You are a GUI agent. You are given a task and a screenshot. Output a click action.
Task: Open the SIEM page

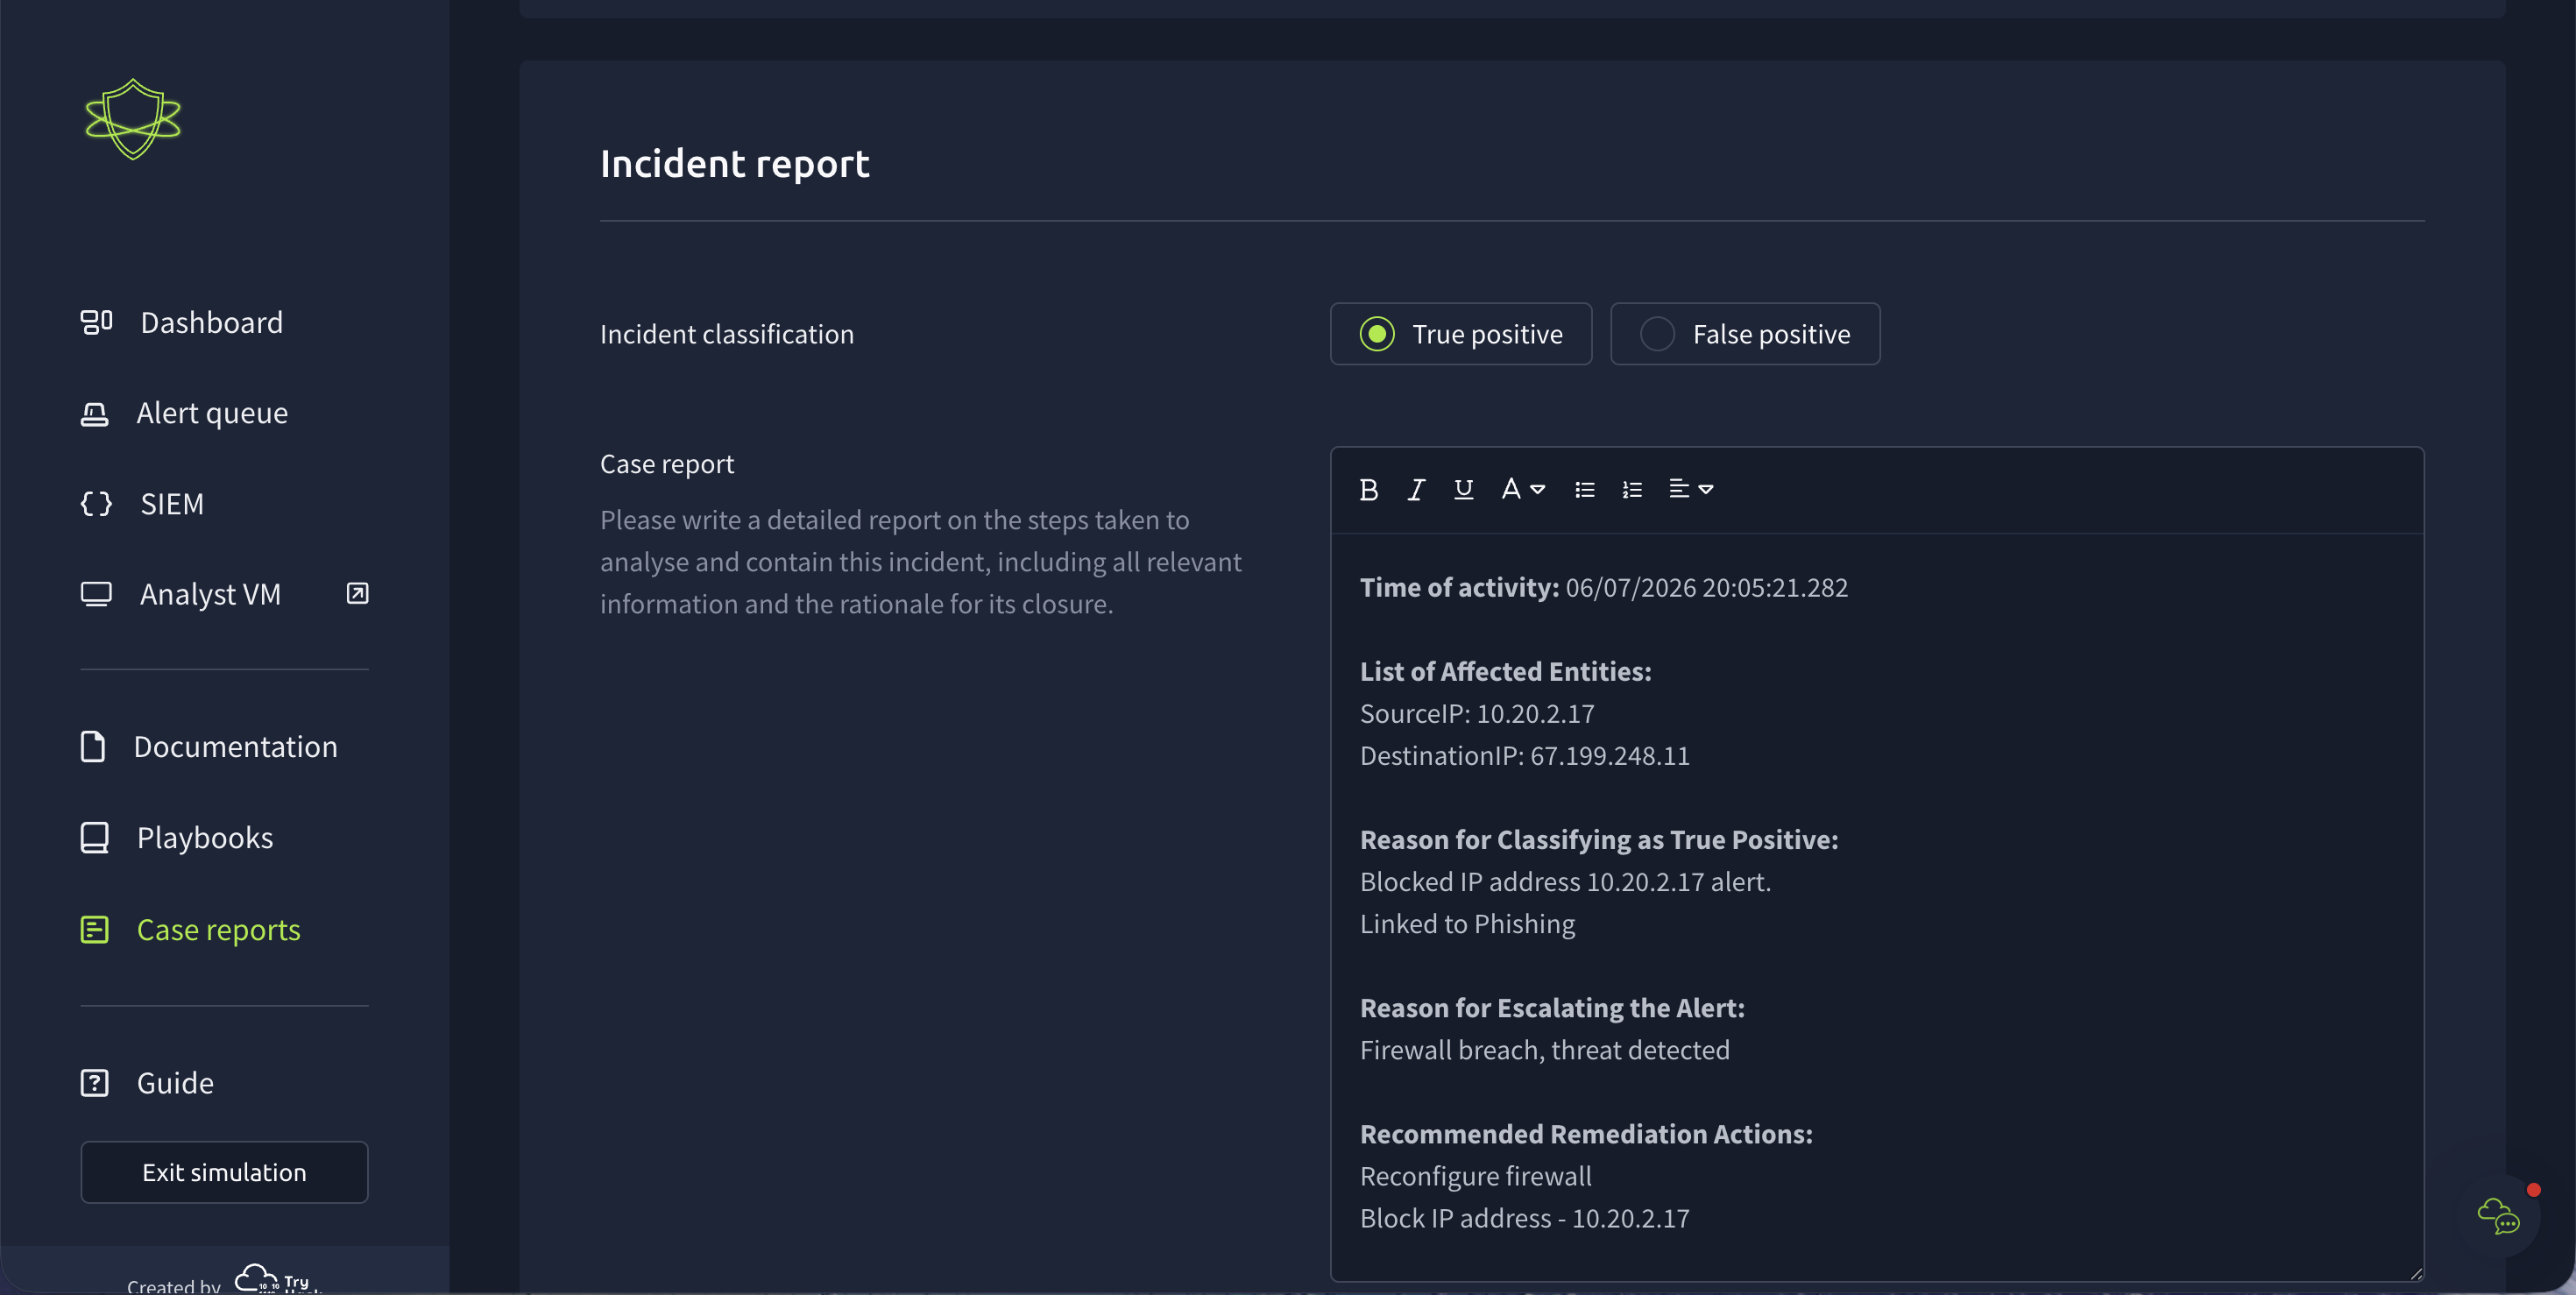click(171, 503)
